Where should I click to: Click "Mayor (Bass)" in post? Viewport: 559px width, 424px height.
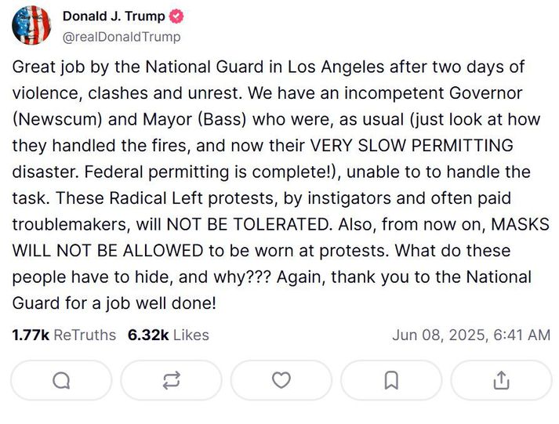click(x=194, y=119)
